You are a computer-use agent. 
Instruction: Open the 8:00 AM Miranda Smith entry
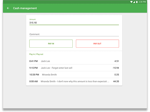(x=74, y=81)
